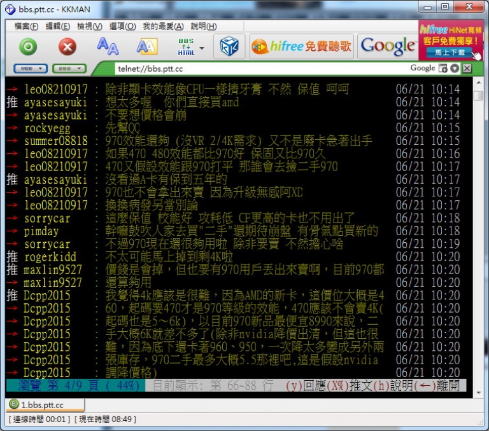Click username rogerkidd

pyautogui.click(x=50, y=257)
